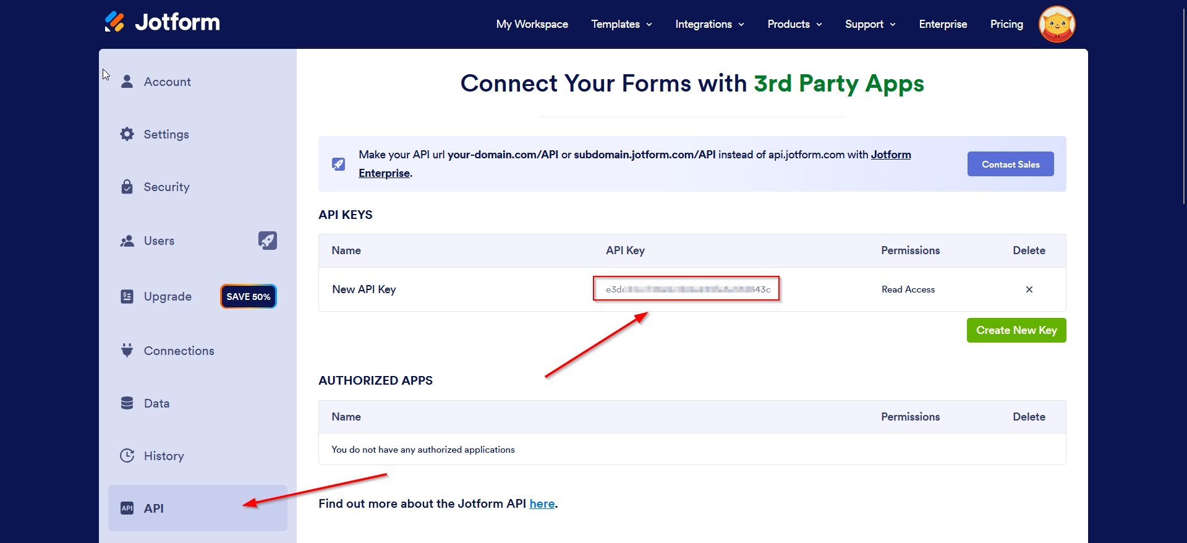Click the rocket badge beside Users
This screenshot has height=543, width=1187.
click(x=268, y=241)
